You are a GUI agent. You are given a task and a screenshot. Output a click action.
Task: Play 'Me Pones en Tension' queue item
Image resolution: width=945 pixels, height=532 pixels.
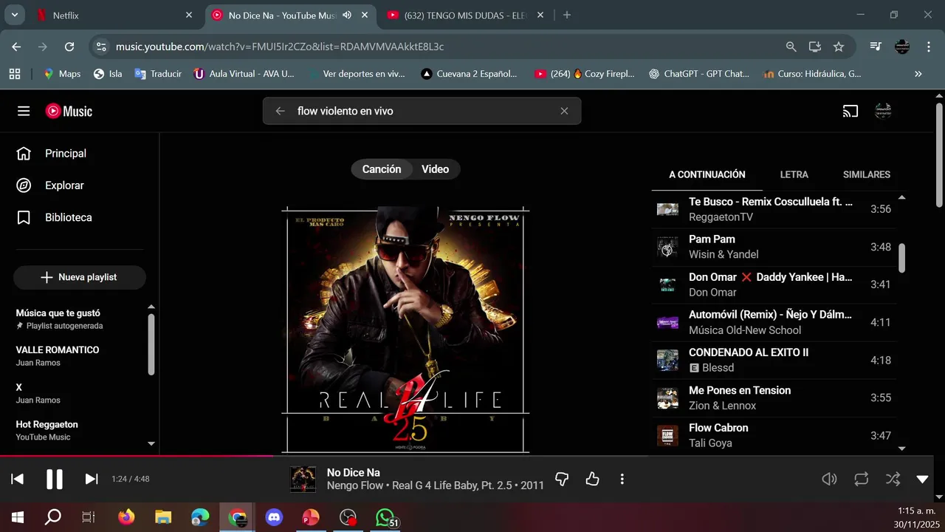[x=774, y=398]
